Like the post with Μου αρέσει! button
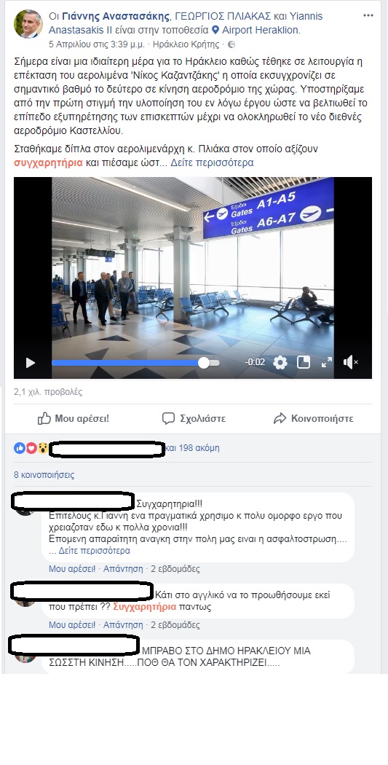 click(x=73, y=418)
